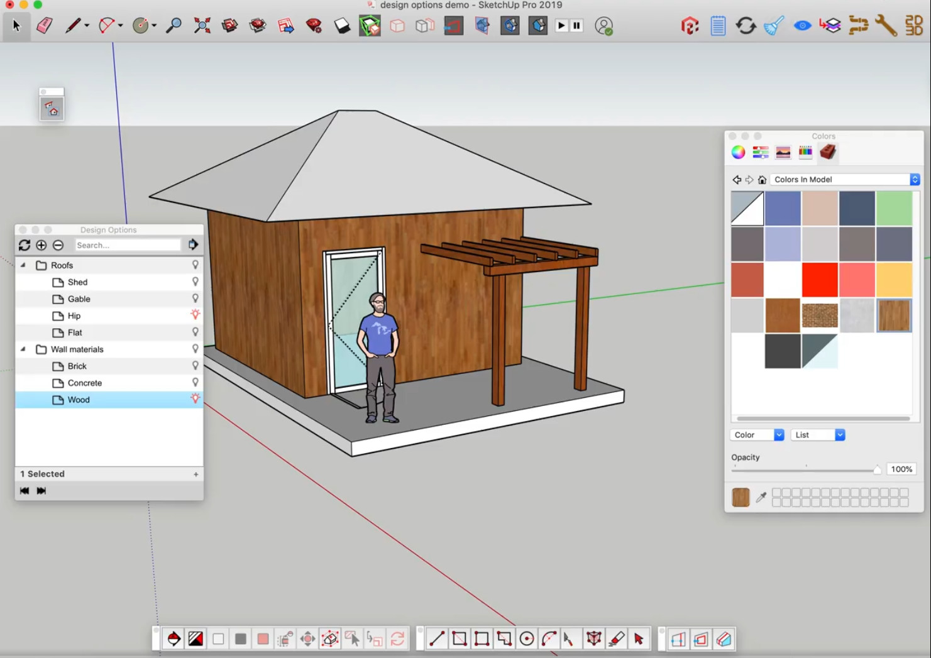The height and width of the screenshot is (658, 931).
Task: Toggle visibility of Concrete wall option
Action: [x=196, y=382]
